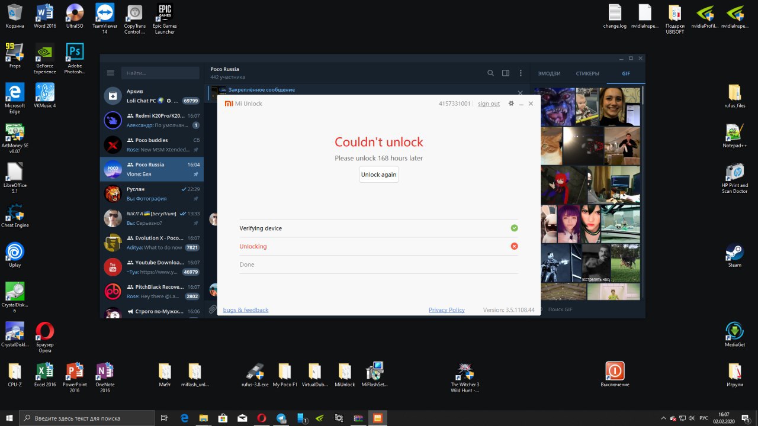Click the Telegram attach paperclip icon
This screenshot has height=426, width=758.
213,309
